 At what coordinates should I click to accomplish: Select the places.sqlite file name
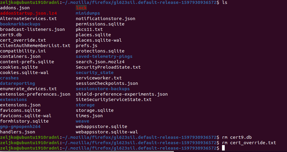click(93, 35)
